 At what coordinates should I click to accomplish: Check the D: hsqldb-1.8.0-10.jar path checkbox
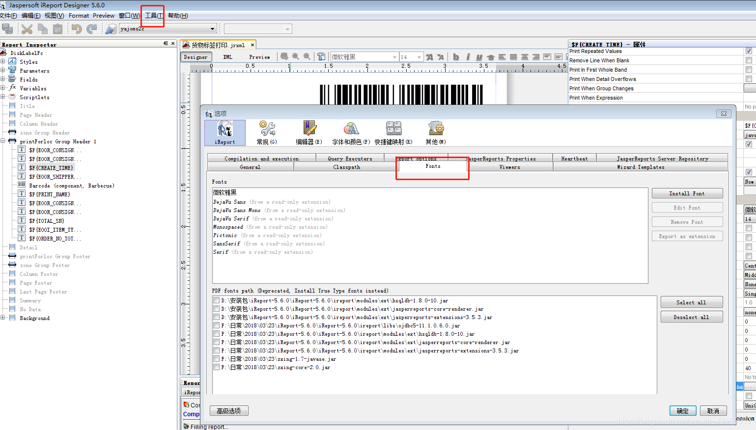(216, 300)
